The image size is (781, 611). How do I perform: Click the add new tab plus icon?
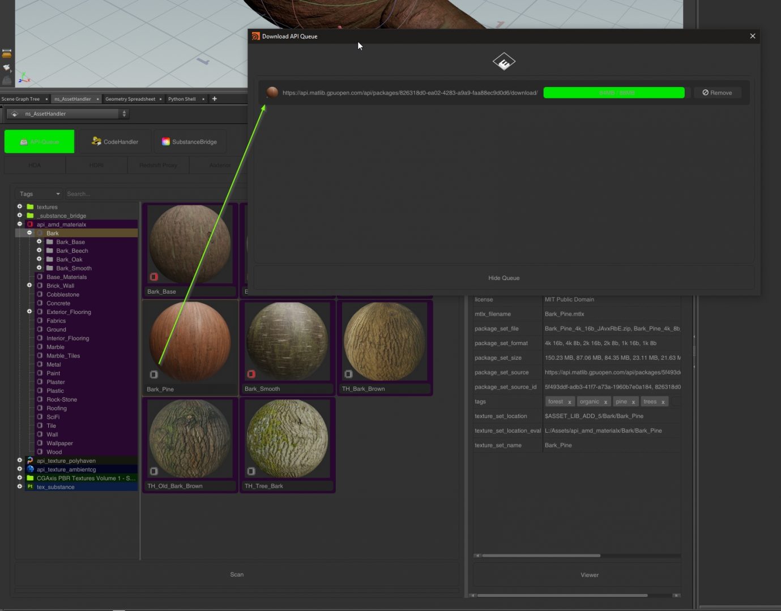tap(214, 99)
